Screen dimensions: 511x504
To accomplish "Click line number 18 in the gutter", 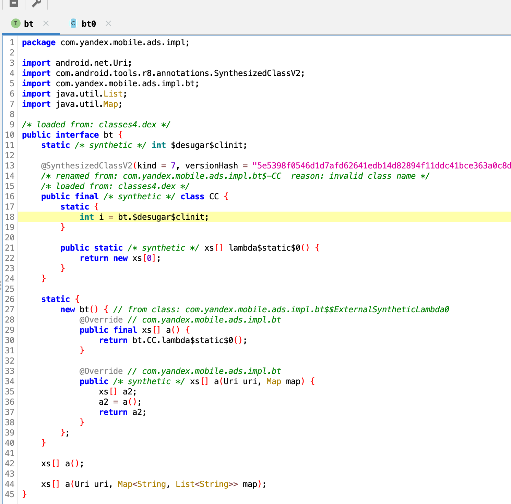I will coord(10,217).
